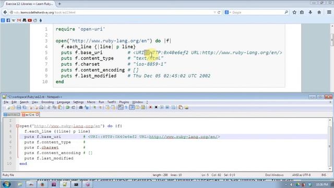Click the New file icon in Notepad++
Image resolution: width=334 pixels, height=188 pixels.
tap(8, 108)
